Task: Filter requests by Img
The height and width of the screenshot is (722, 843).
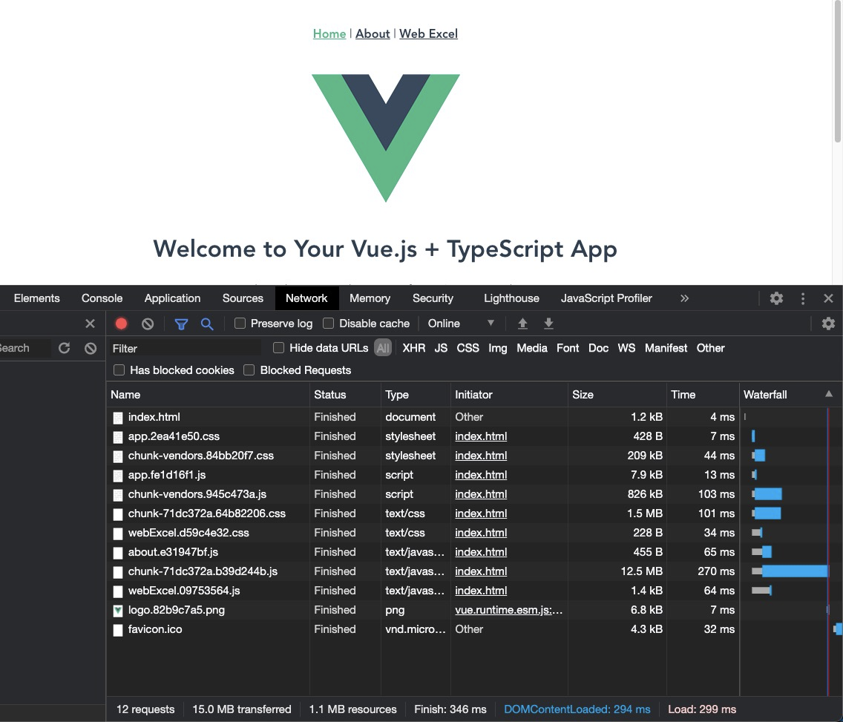Action: [498, 348]
